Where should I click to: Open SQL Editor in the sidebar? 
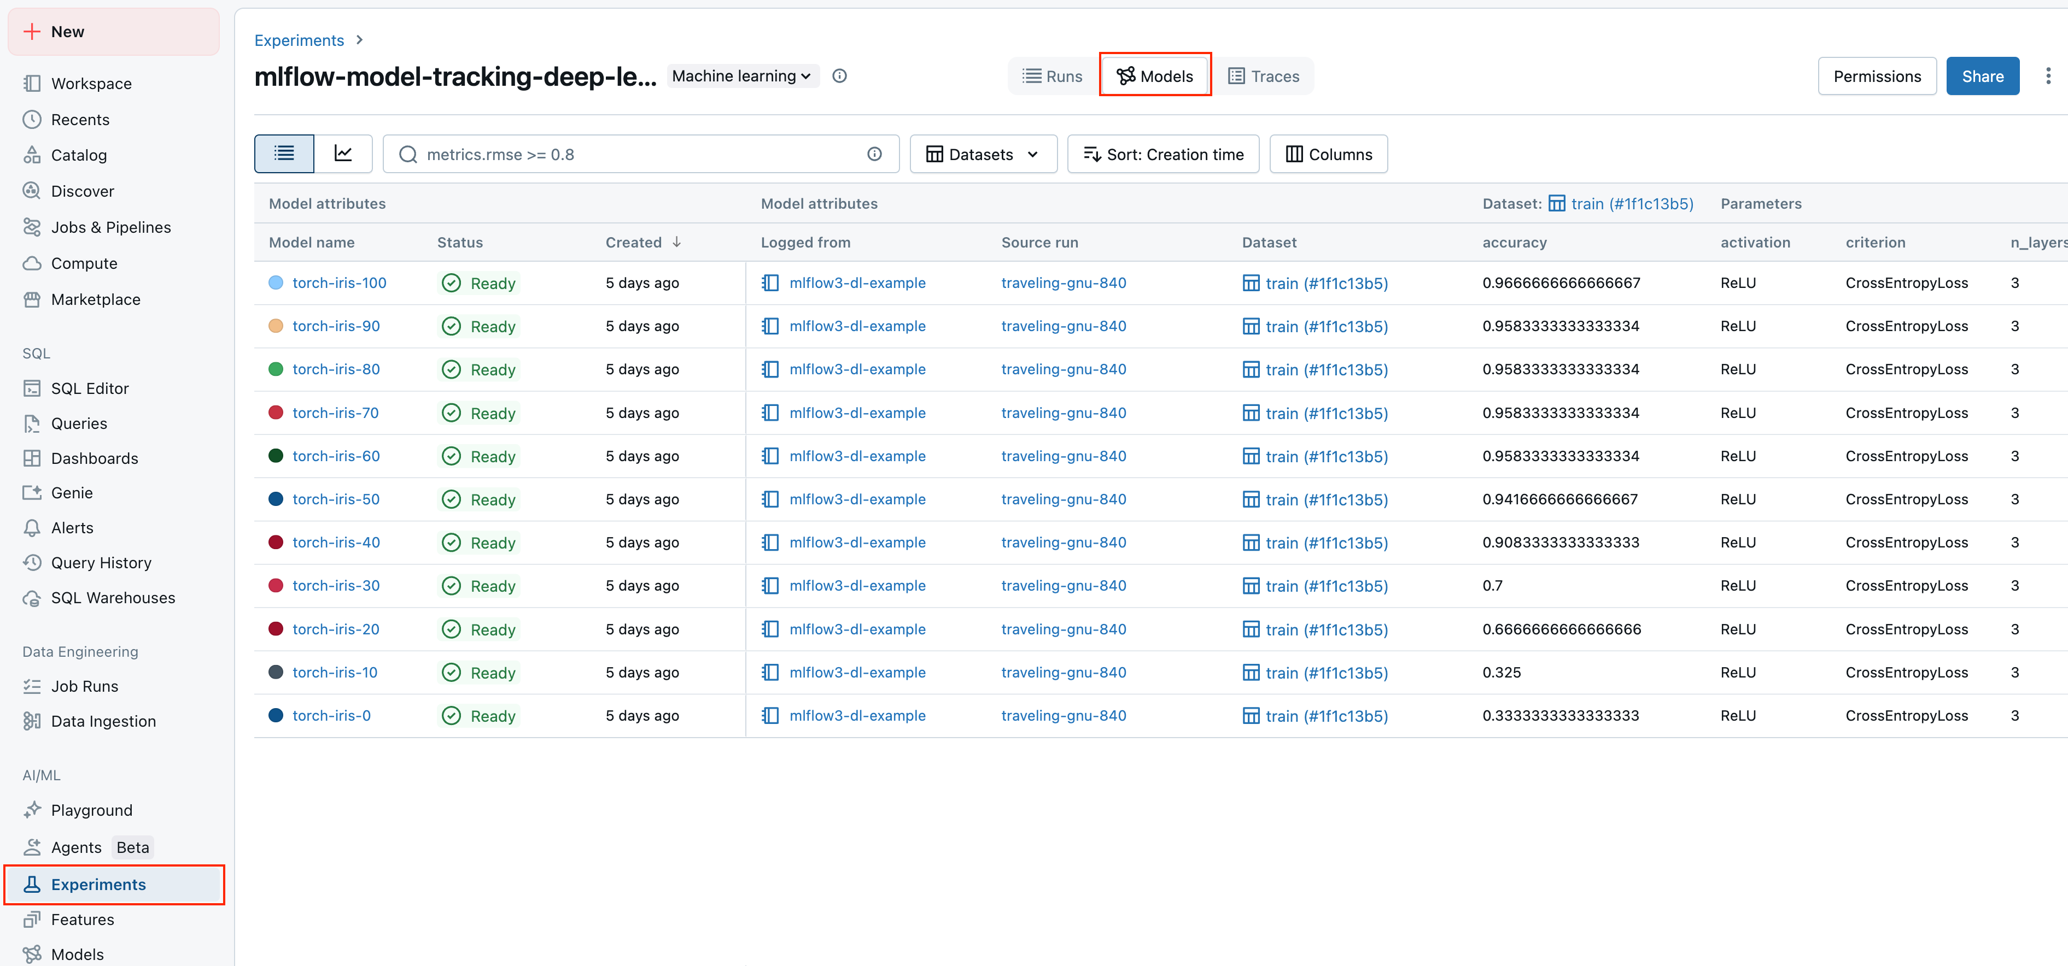click(89, 388)
